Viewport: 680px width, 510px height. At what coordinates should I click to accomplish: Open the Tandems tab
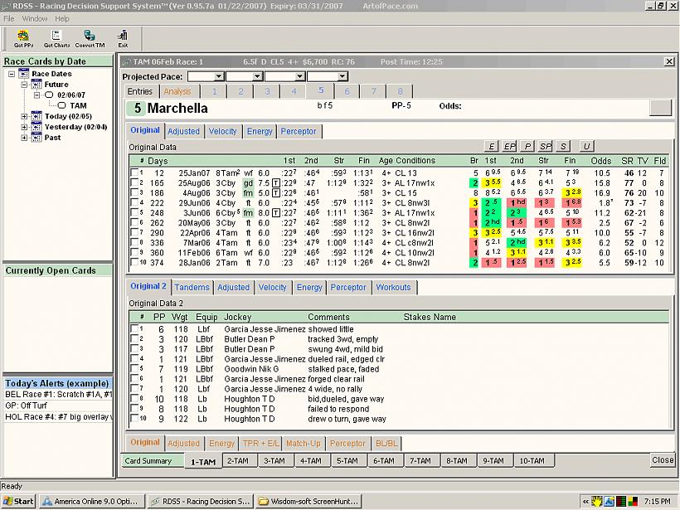[192, 287]
